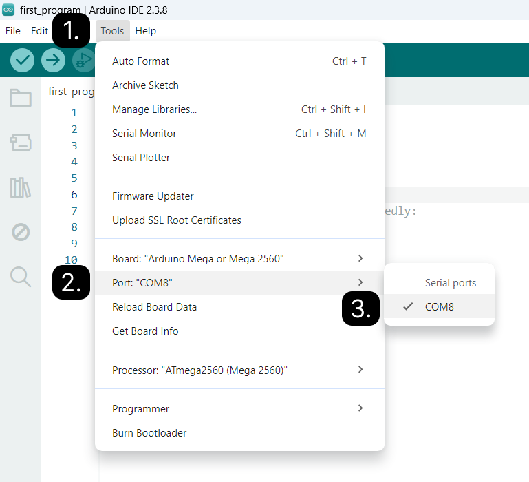Open the Library Manager books icon
Image resolution: width=529 pixels, height=482 pixels.
point(21,187)
